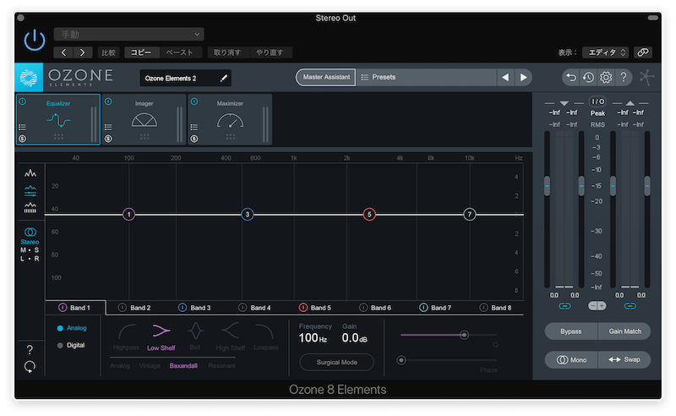Select the Equalizer module
The height and width of the screenshot is (416, 676).
pyautogui.click(x=58, y=119)
